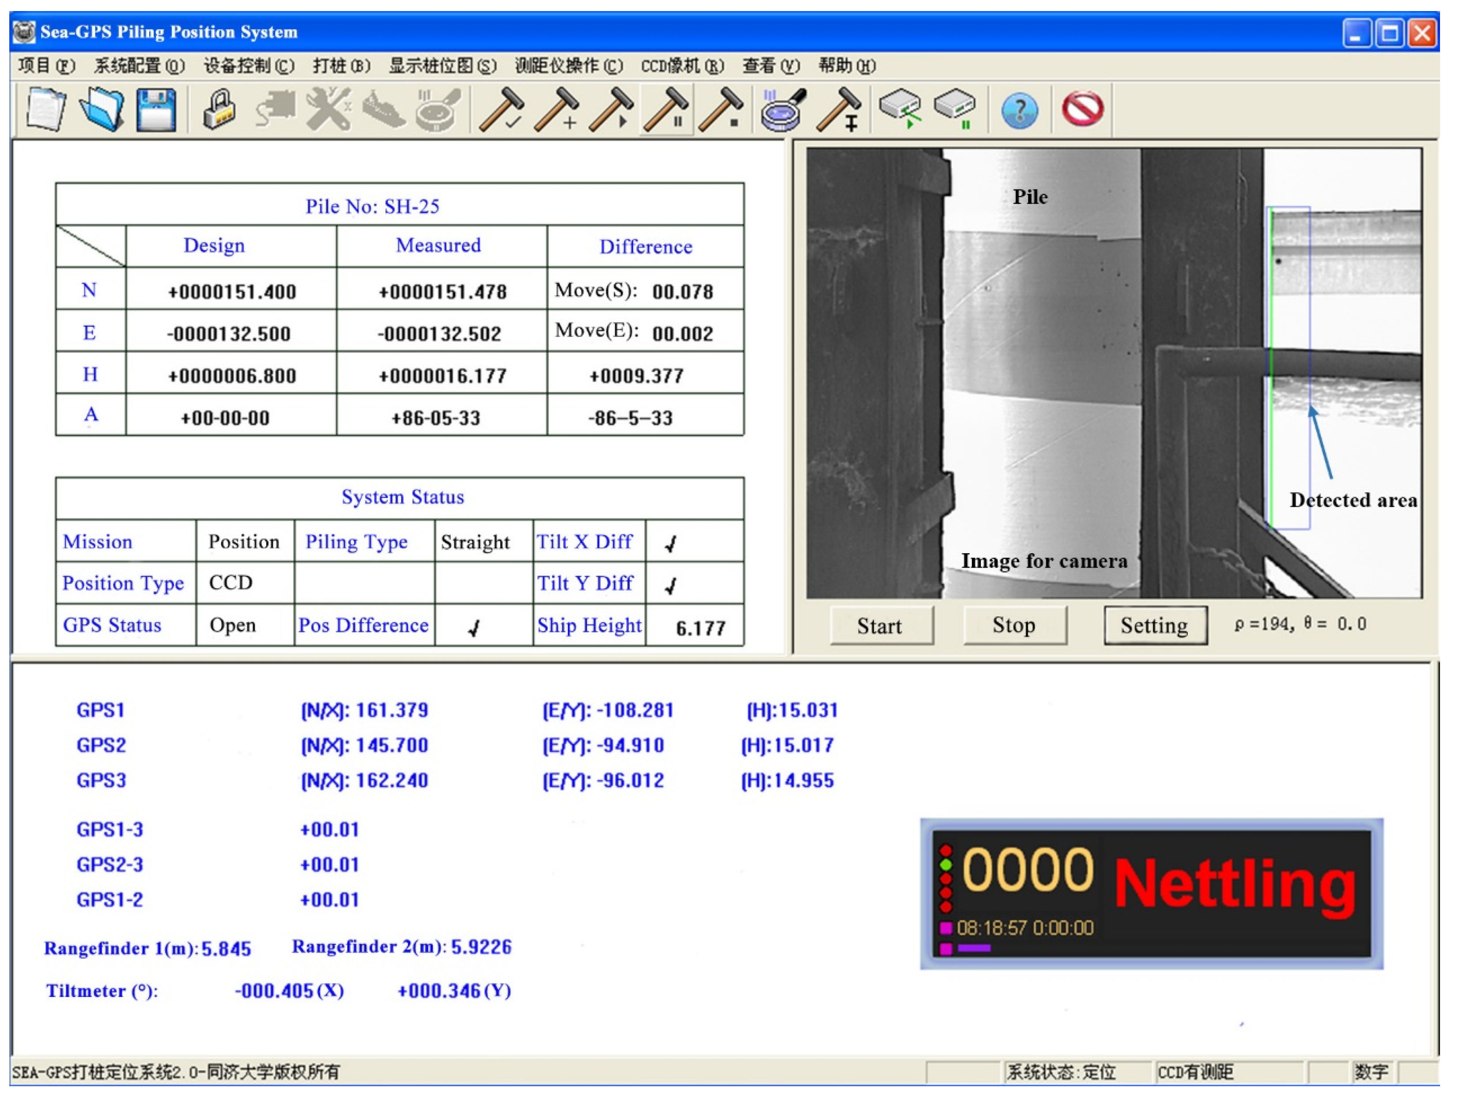This screenshot has width=1459, height=1099.
Task: Open the 测距仪操作(C) menu
Action: 569,66
